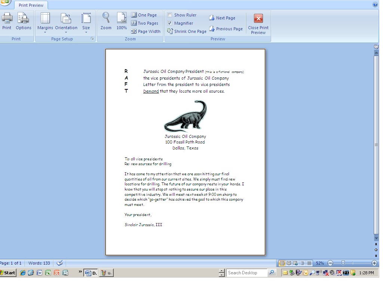Launch Word from the Quick Launch bar
Viewport: 383px width, 287px height.
coord(39,273)
